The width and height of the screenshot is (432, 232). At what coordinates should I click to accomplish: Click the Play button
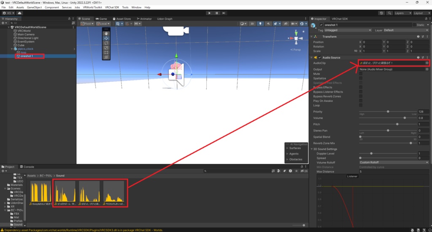209,13
